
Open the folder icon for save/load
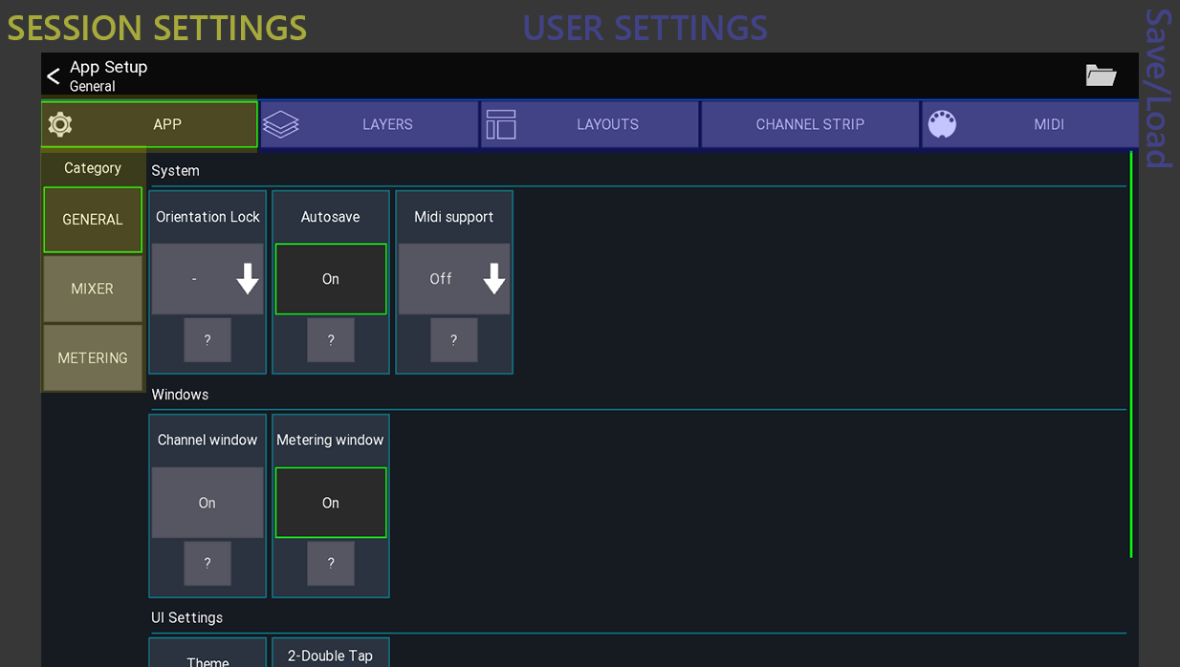(1101, 75)
